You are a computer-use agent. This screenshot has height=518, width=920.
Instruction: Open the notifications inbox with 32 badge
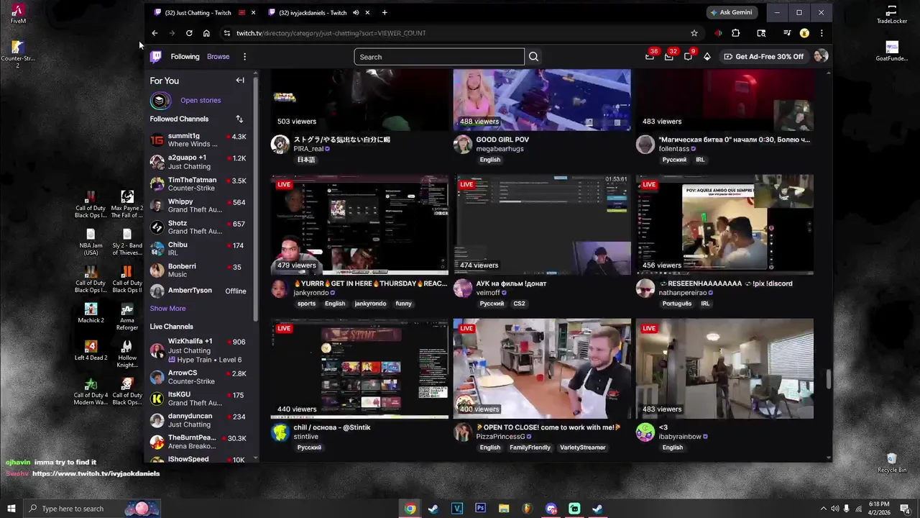tap(669, 56)
